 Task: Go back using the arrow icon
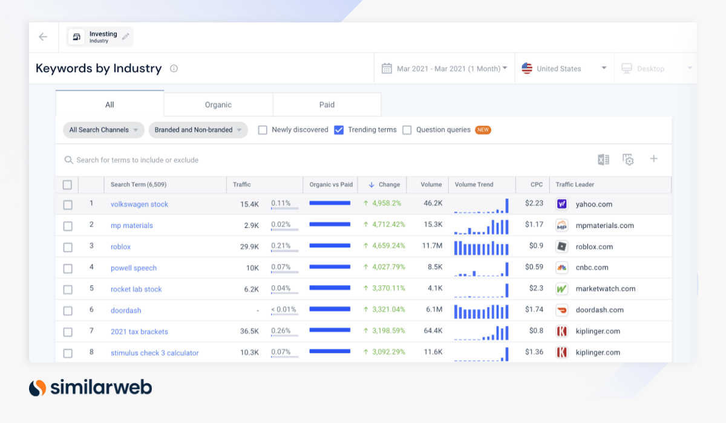coord(42,36)
